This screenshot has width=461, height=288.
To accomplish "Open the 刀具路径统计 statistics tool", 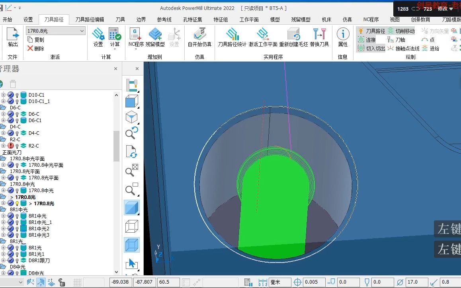I will (232, 37).
